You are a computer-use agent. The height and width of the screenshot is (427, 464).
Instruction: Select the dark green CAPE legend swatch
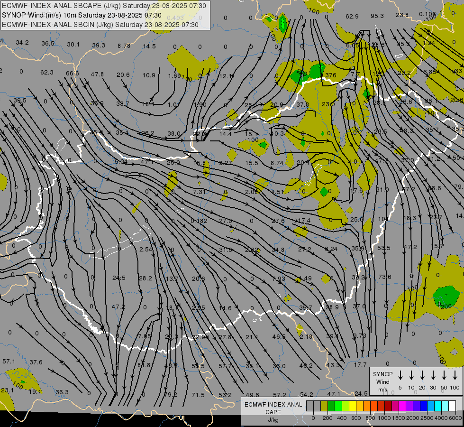(331, 406)
